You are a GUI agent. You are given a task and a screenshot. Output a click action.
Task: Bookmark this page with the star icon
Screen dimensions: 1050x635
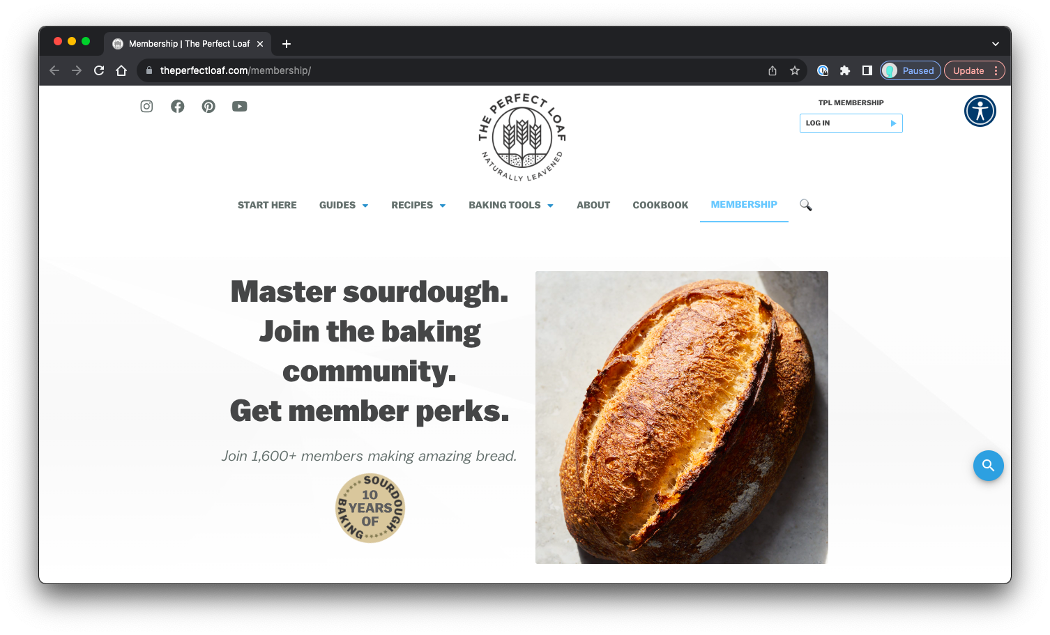(795, 70)
